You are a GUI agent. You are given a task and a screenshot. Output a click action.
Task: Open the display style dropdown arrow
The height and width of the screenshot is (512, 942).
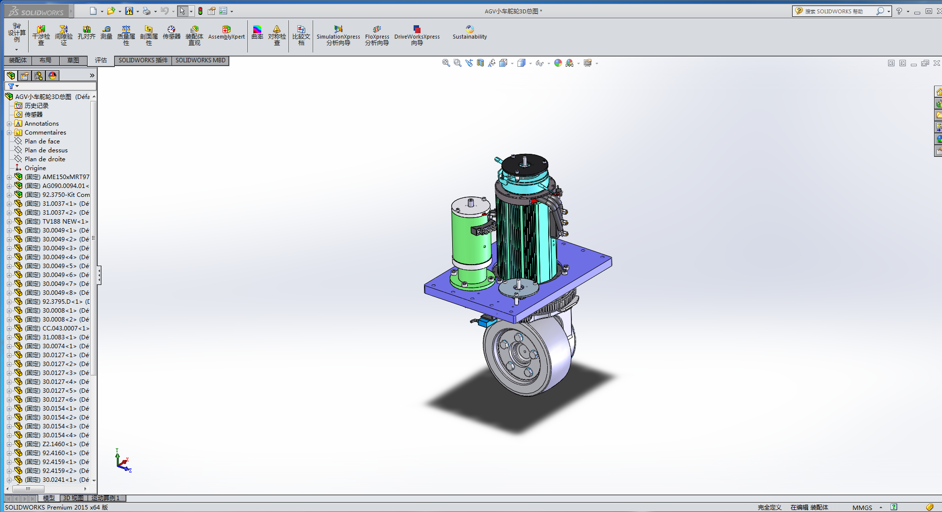pyautogui.click(x=530, y=63)
